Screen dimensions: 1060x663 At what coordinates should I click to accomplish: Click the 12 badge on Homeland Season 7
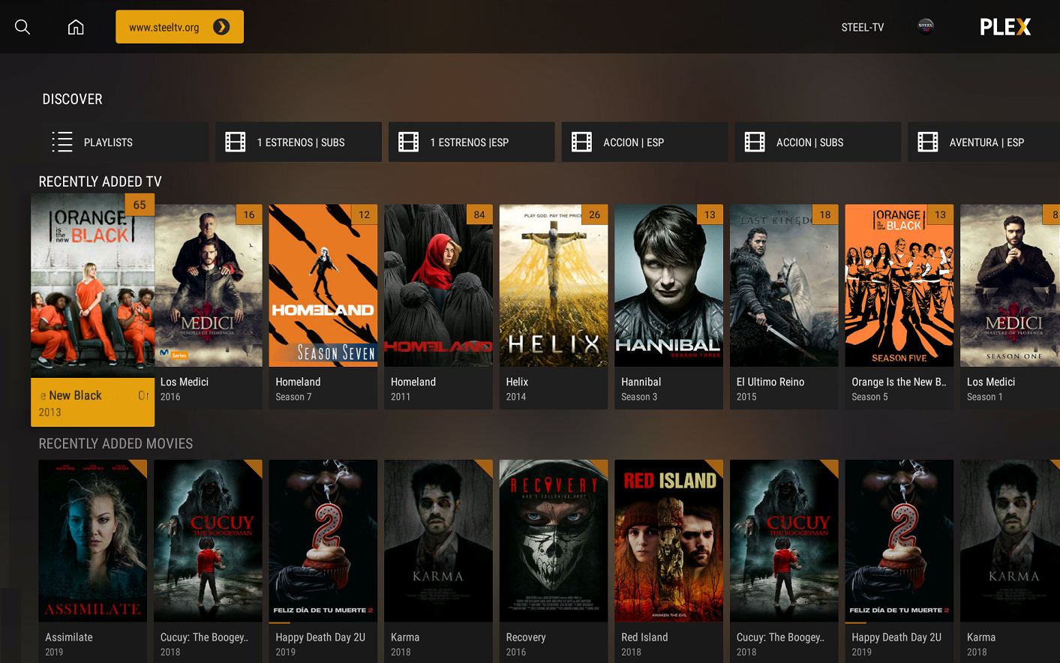(x=365, y=214)
